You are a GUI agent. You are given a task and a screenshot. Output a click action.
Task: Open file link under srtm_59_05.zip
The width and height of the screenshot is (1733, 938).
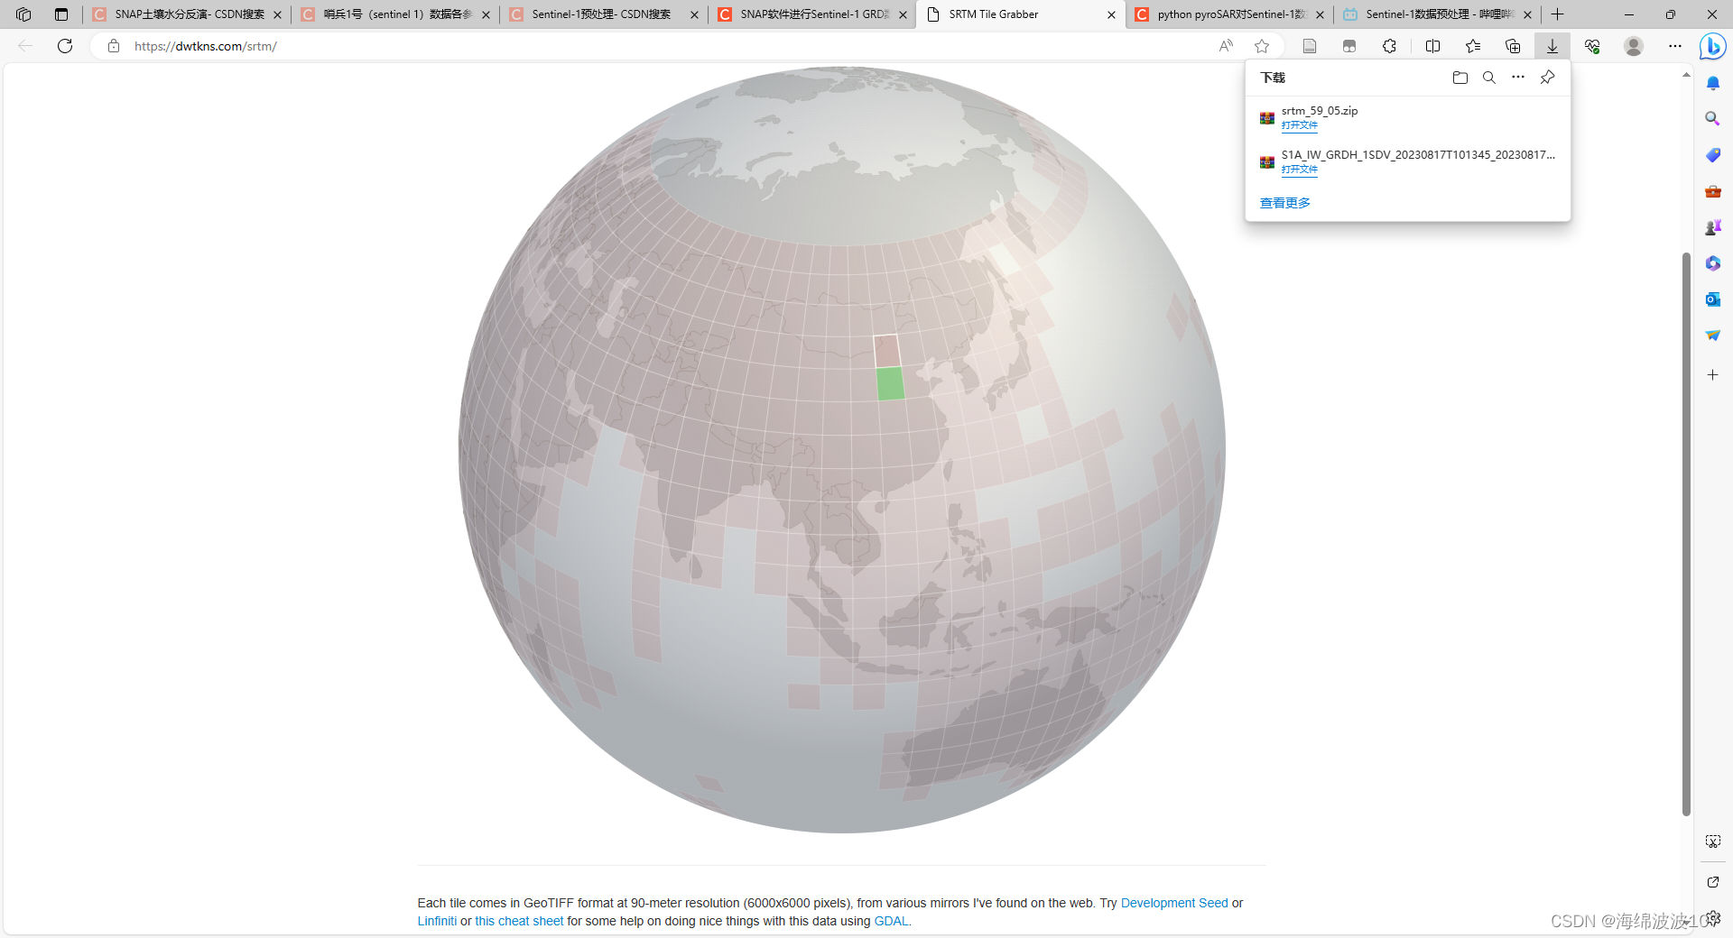click(x=1299, y=125)
